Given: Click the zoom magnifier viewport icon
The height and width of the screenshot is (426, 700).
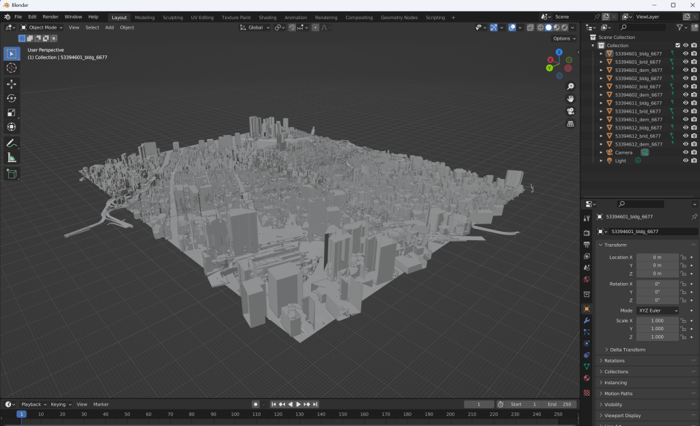Looking at the screenshot, I should [570, 86].
